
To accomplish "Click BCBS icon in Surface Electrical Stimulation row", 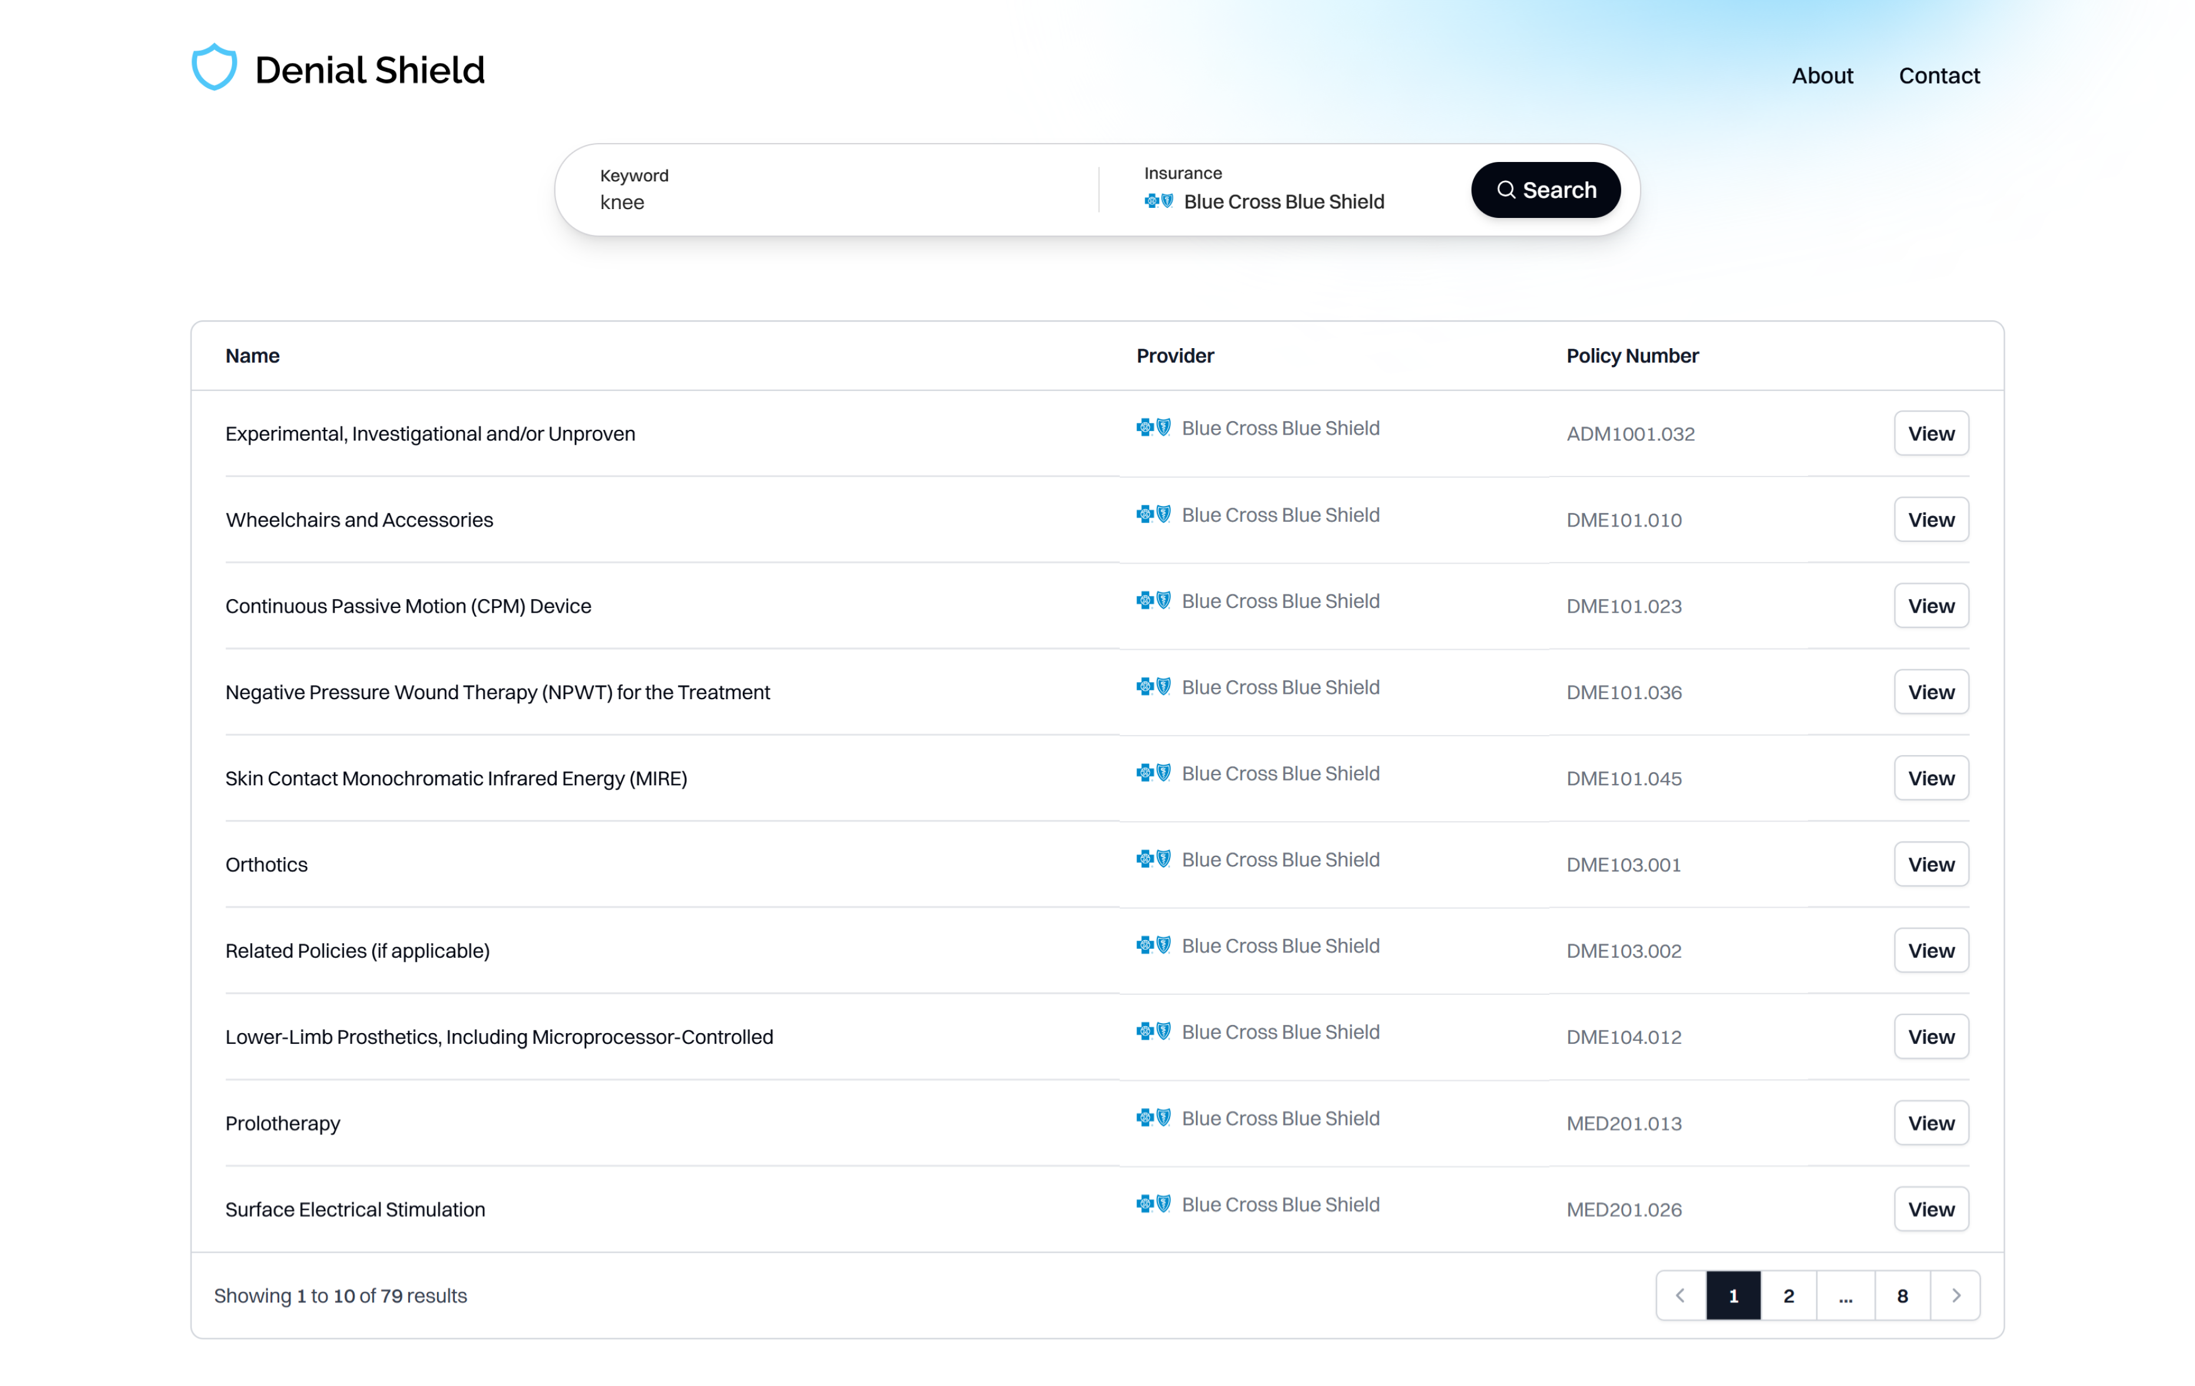I will 1153,1203.
